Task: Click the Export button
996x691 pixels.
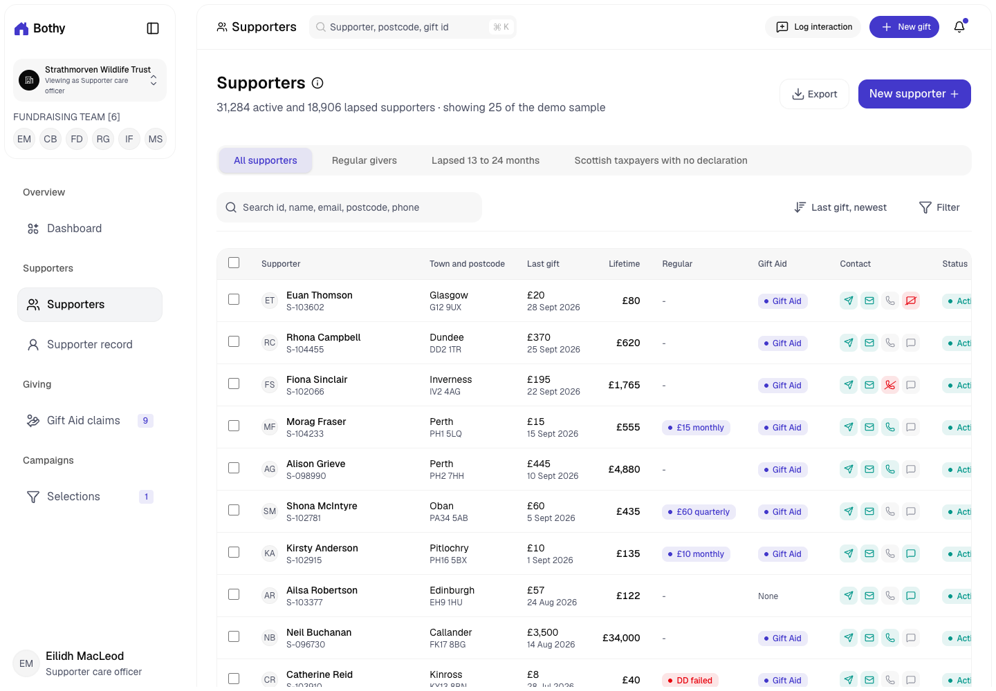Action: coord(815,94)
